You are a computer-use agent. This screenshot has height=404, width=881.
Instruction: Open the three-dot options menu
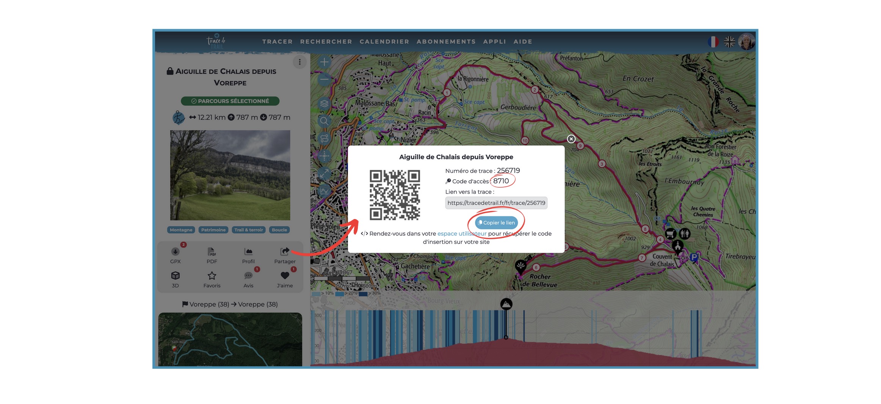[299, 62]
